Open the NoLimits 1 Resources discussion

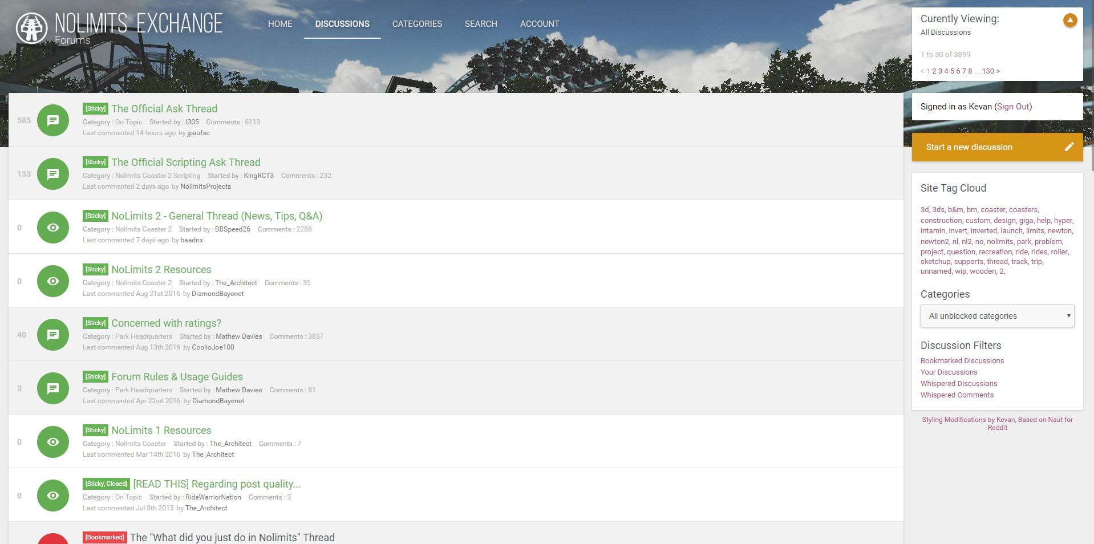click(161, 430)
